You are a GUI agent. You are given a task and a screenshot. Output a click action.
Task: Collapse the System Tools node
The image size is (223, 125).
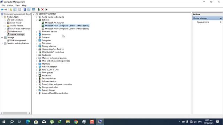[x=2, y=17]
